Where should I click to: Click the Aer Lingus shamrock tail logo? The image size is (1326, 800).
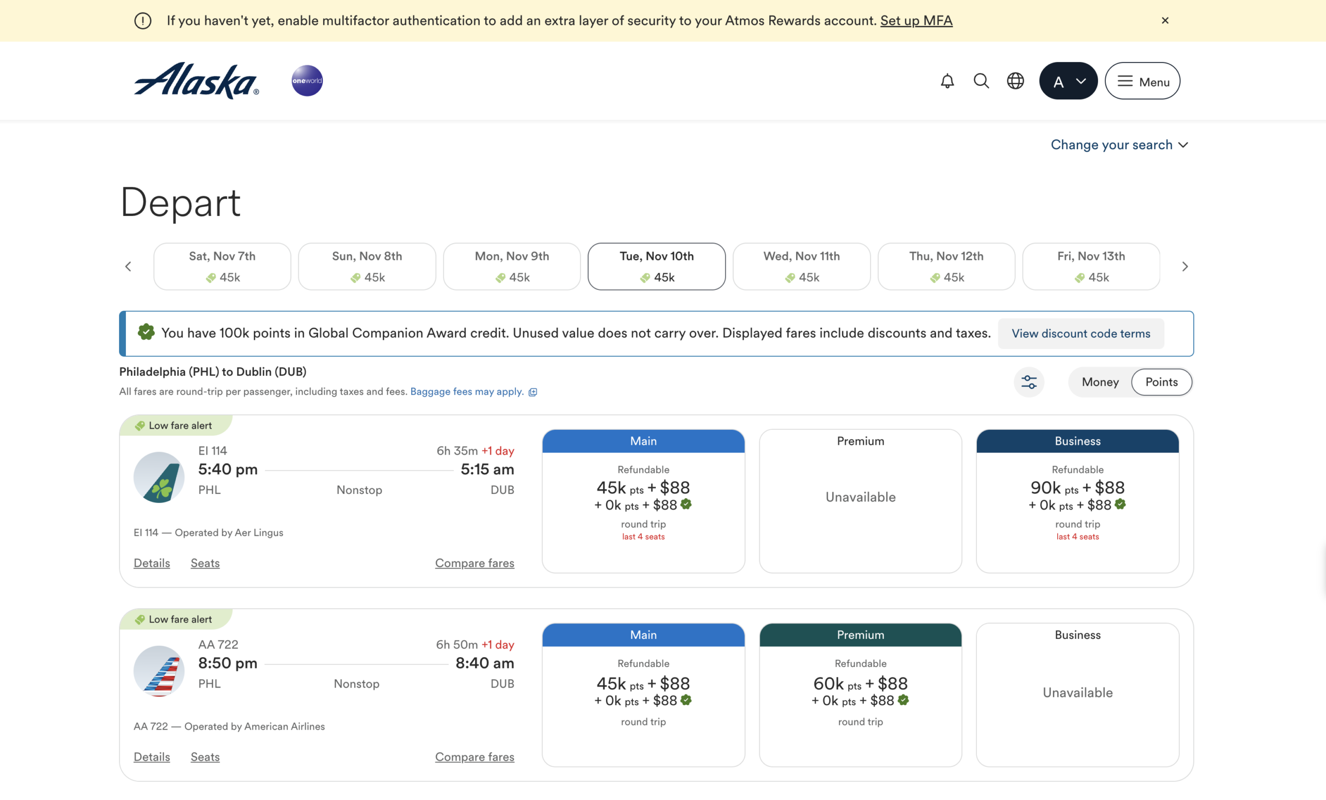158,477
